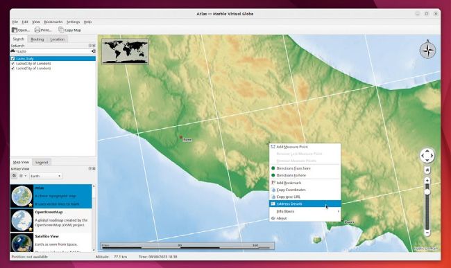
Task: Expand the Info Boxes submenu
Action: (x=305, y=211)
